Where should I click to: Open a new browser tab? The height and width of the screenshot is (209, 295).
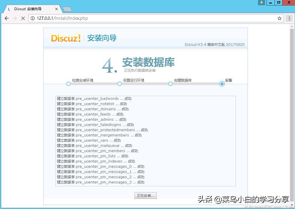[68, 9]
